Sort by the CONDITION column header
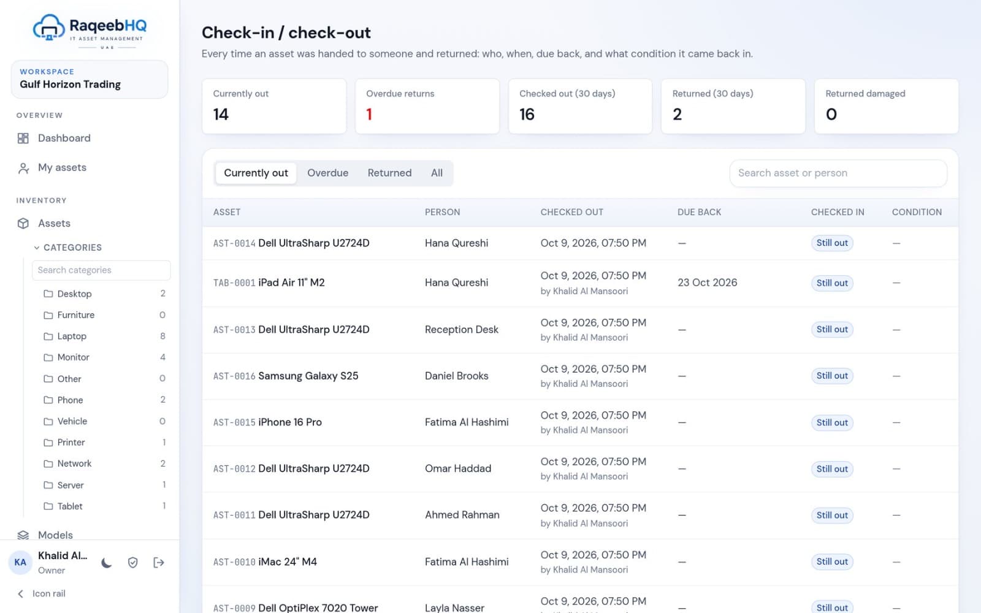The image size is (981, 613). (917, 212)
